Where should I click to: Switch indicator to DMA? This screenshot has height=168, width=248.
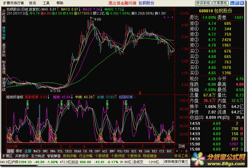coord(53,151)
